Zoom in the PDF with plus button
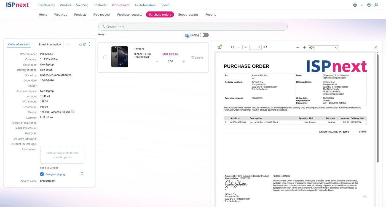This screenshot has width=386, height=207. pos(304,47)
